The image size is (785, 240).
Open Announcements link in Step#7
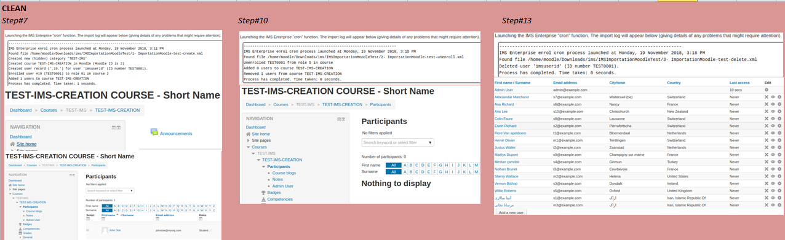[176, 133]
